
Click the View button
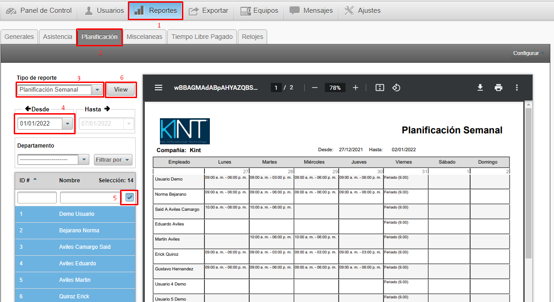coord(121,90)
